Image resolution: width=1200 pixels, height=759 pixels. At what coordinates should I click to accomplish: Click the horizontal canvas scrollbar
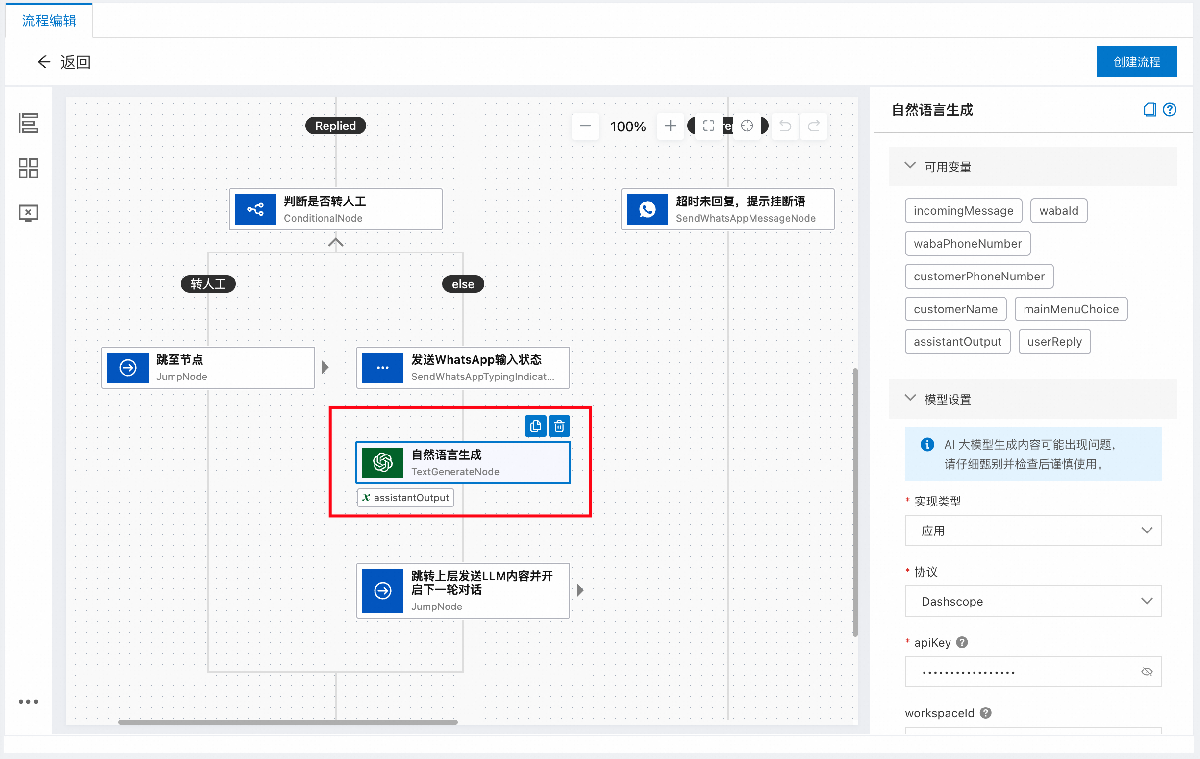coord(288,722)
